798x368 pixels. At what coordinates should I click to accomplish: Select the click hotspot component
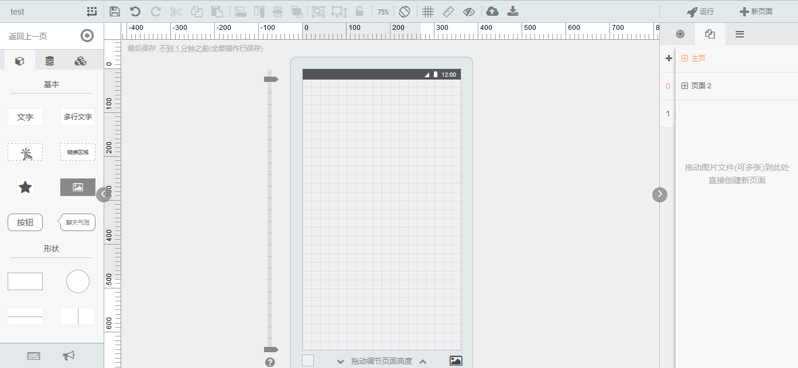[x=25, y=152]
